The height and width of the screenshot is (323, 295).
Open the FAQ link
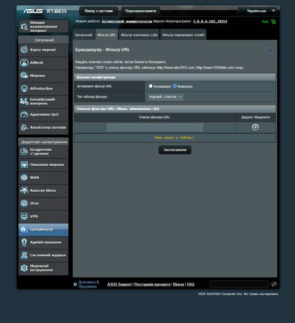click(191, 284)
